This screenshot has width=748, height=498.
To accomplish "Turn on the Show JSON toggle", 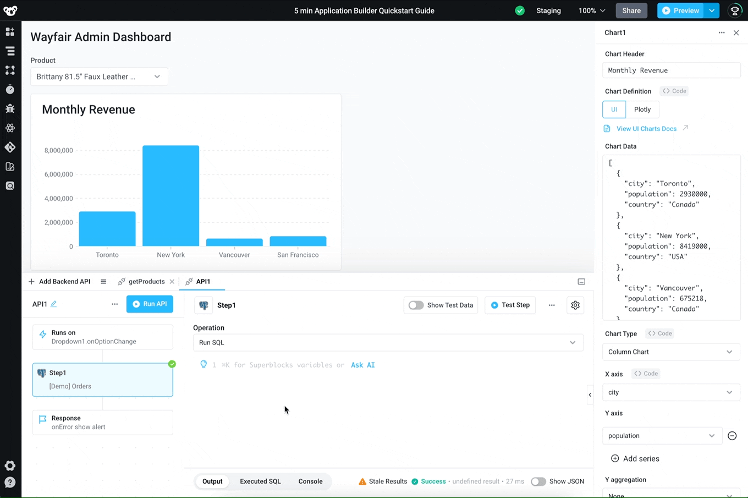I will 538,481.
